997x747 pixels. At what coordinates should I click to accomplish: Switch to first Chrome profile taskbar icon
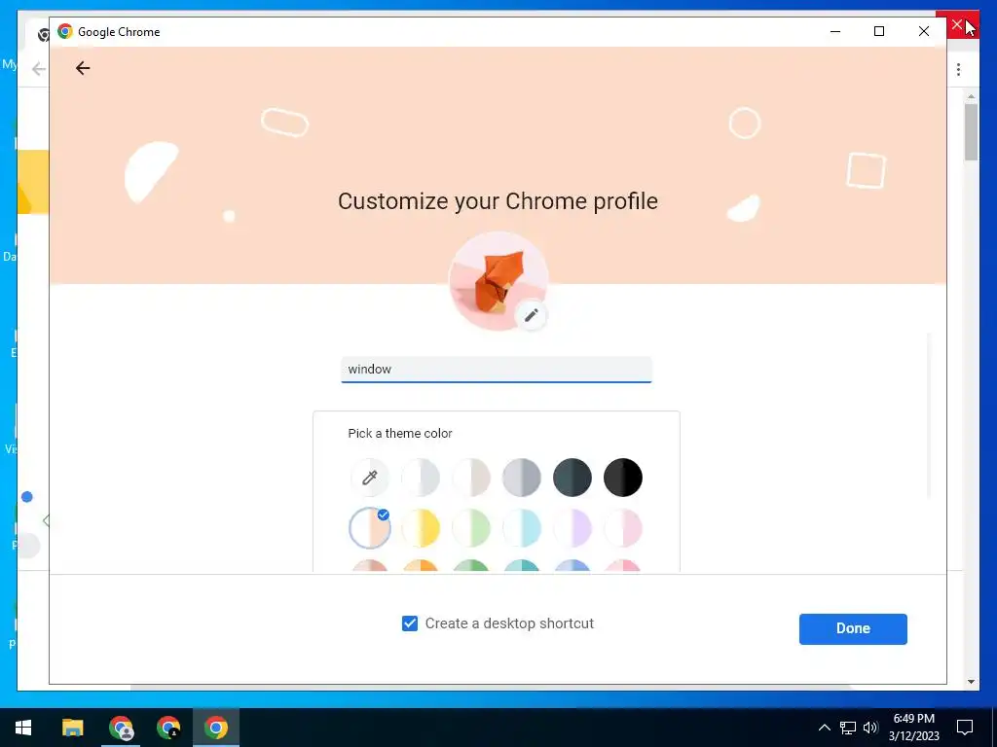coord(121,728)
